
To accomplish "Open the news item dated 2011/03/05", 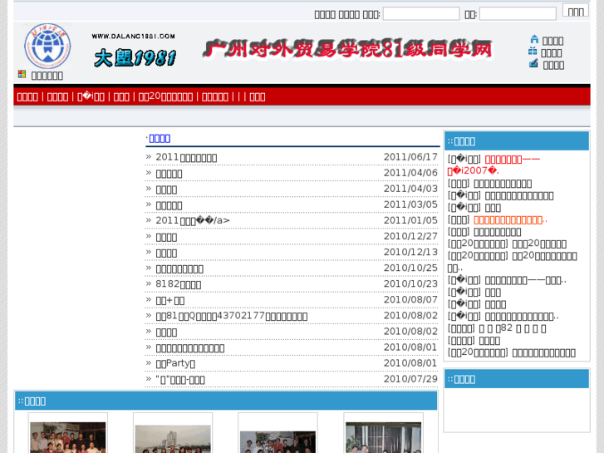I will 169,205.
